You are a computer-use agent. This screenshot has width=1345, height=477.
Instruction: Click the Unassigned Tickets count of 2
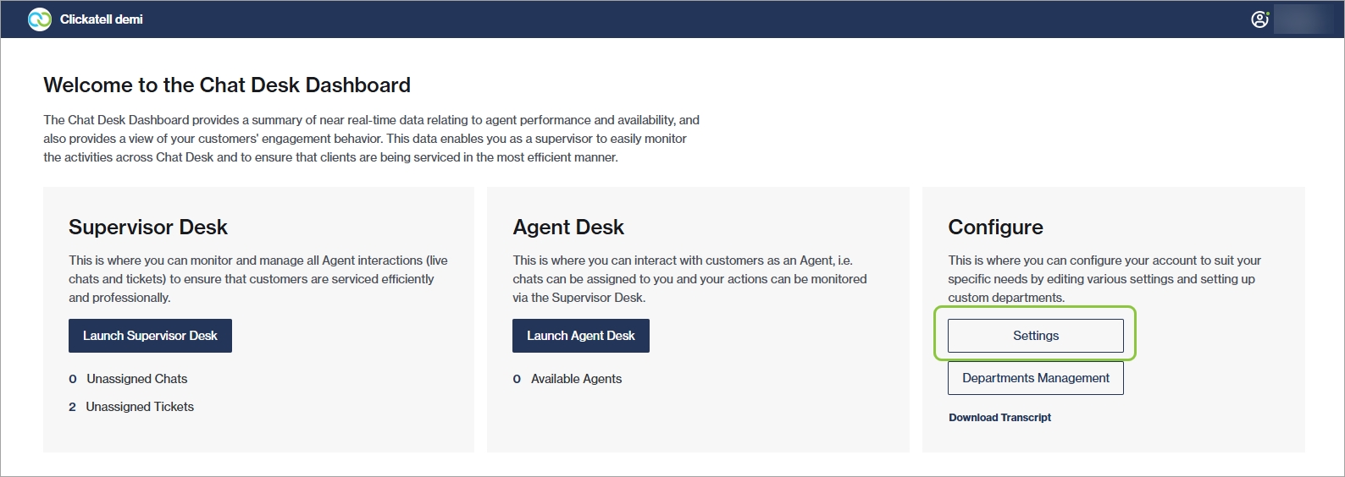click(72, 407)
